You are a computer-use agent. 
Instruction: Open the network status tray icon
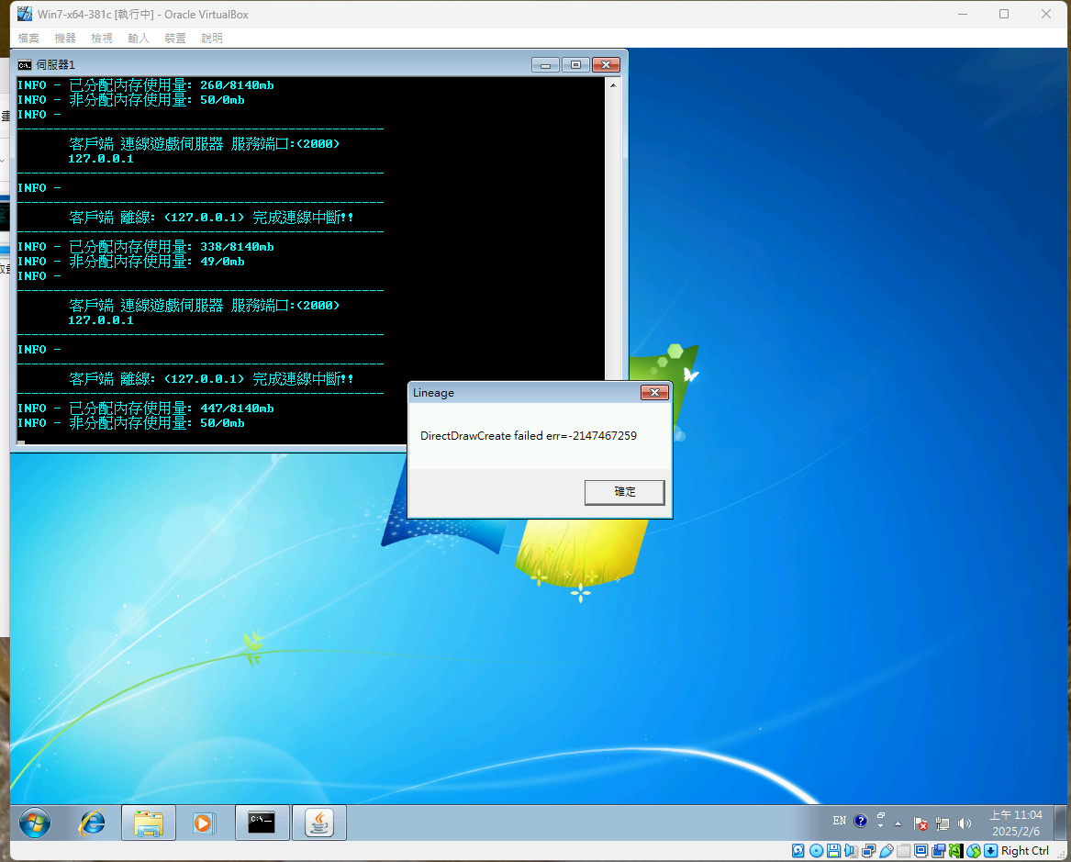(x=943, y=823)
